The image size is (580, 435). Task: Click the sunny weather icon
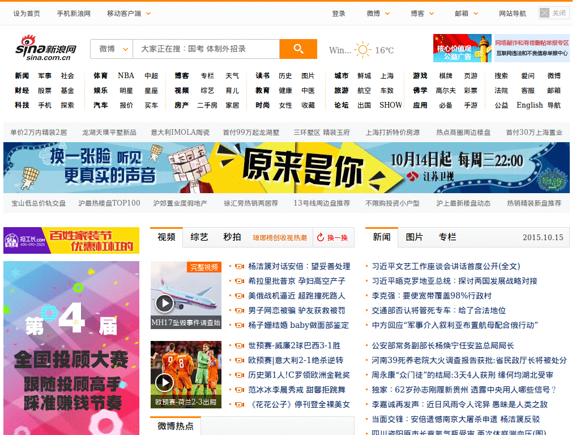coord(362,50)
